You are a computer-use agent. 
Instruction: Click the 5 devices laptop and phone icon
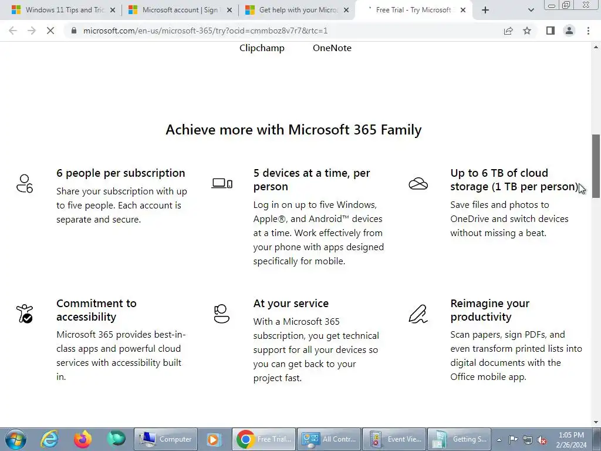coord(222,183)
